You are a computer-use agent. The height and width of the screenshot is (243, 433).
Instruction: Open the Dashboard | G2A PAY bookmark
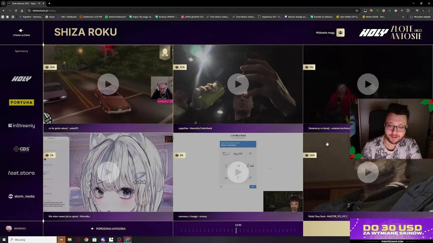(x=91, y=17)
